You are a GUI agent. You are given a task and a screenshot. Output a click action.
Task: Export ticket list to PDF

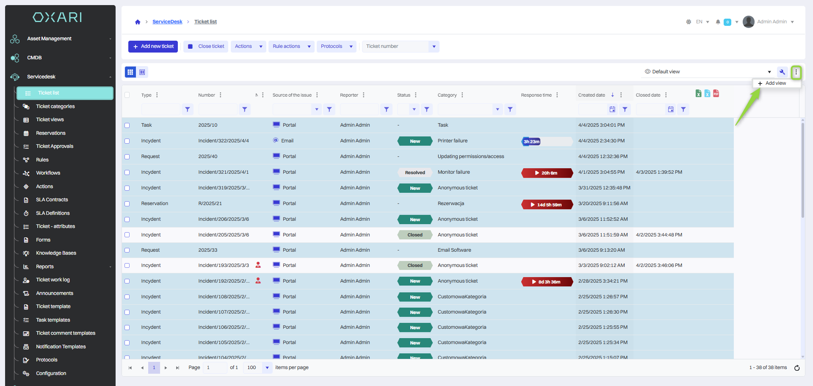click(716, 94)
